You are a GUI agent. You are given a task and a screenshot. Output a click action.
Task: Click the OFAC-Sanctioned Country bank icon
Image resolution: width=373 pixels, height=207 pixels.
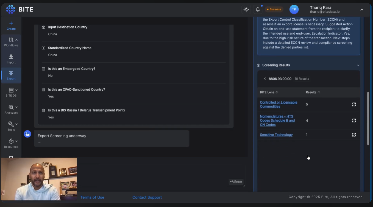pos(43,89)
